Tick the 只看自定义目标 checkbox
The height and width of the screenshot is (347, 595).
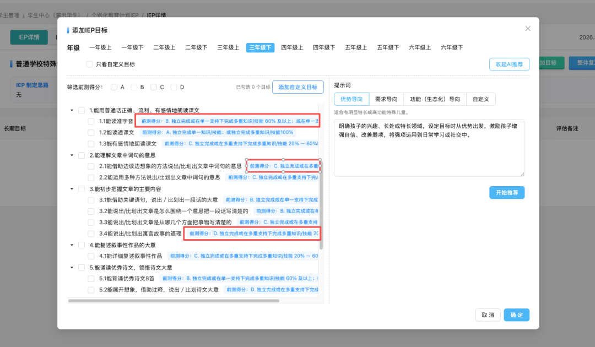(x=90, y=64)
